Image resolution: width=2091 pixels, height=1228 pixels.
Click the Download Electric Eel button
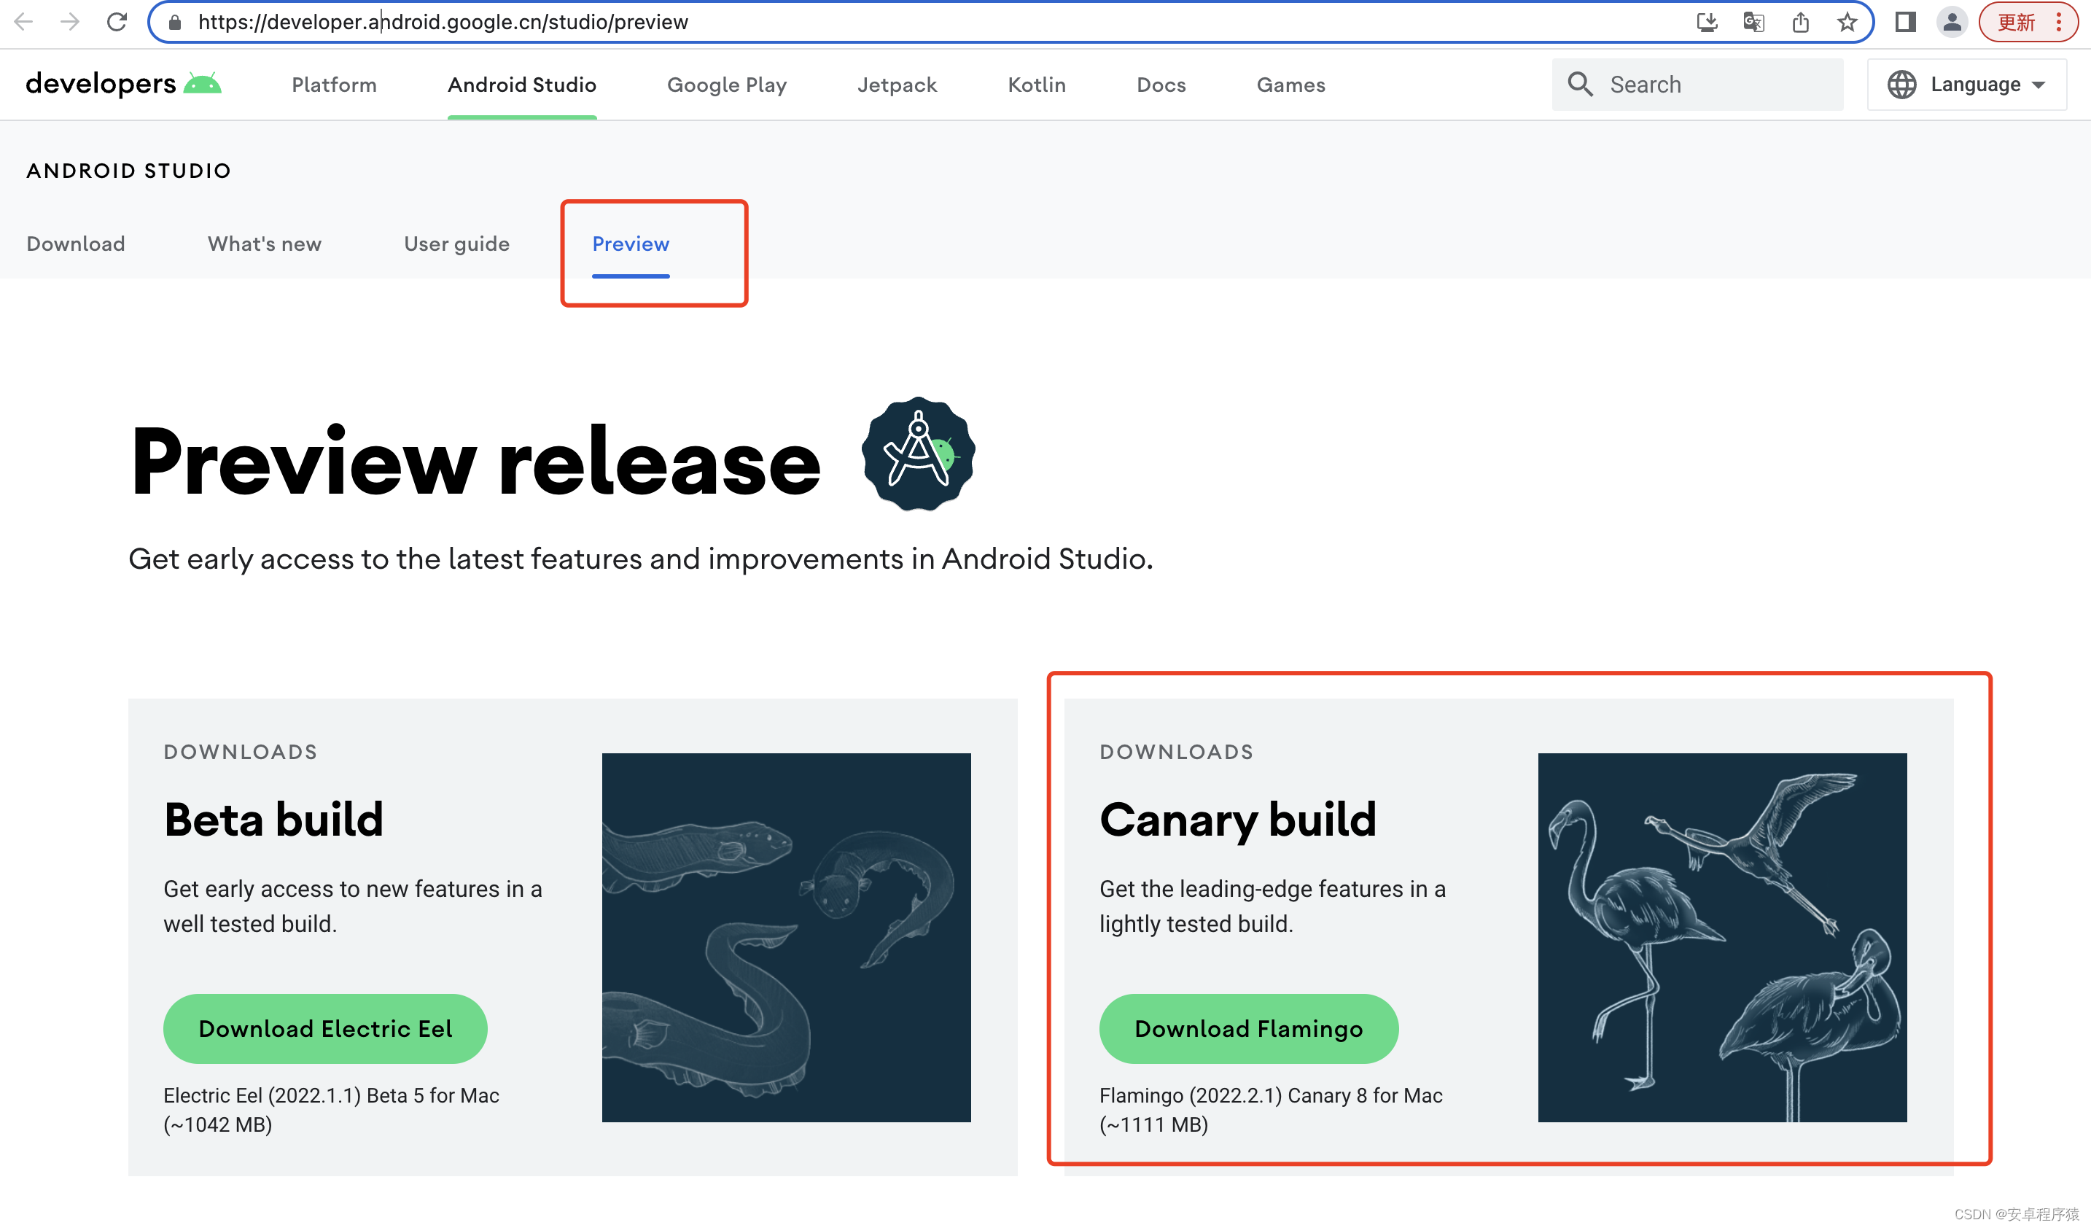(325, 1029)
